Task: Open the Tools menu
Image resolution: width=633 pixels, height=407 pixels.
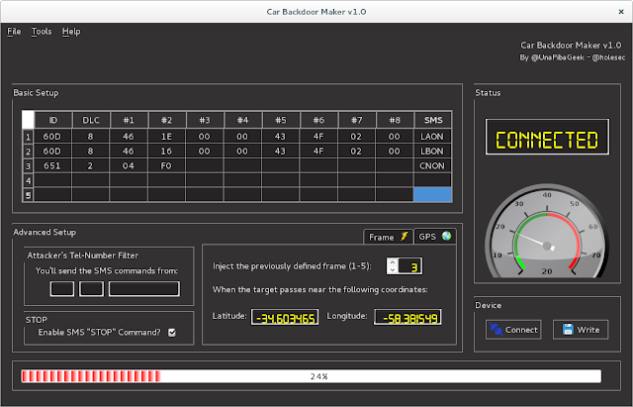Action: tap(42, 32)
